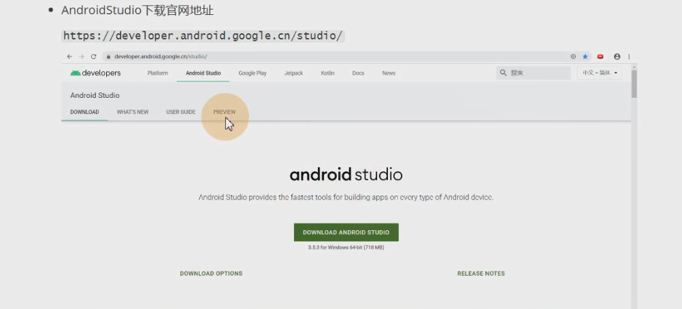Reload the page with the refresh icon
Viewport: 682px width, 309px height.
(93, 56)
